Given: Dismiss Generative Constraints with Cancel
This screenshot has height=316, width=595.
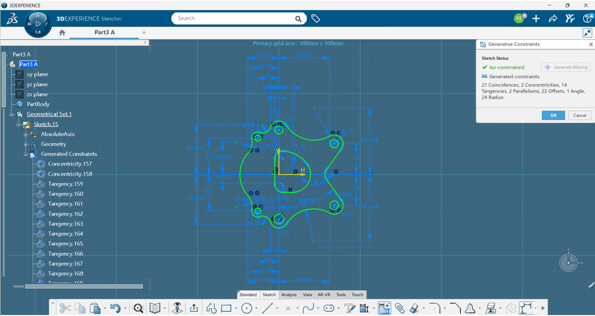Looking at the screenshot, I should (579, 115).
